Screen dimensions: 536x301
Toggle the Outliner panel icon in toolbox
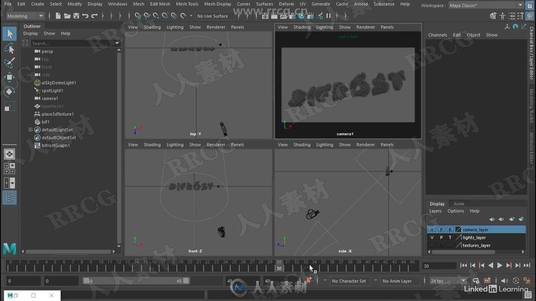[9, 198]
